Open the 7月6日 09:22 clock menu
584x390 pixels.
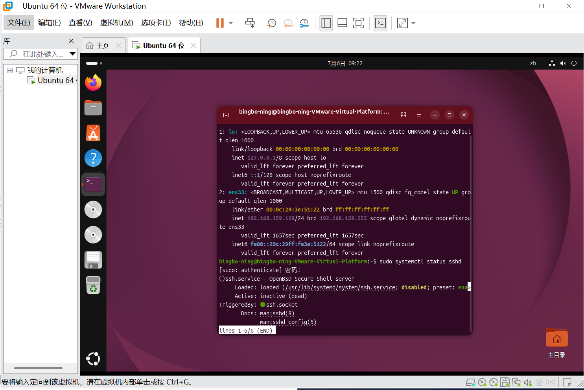click(x=345, y=63)
